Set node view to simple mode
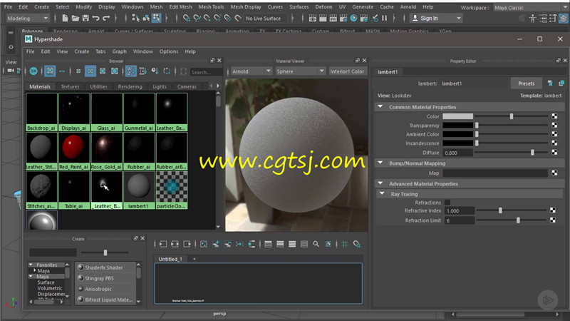Image resolution: width=570 pixels, height=321 pixels. point(269,244)
